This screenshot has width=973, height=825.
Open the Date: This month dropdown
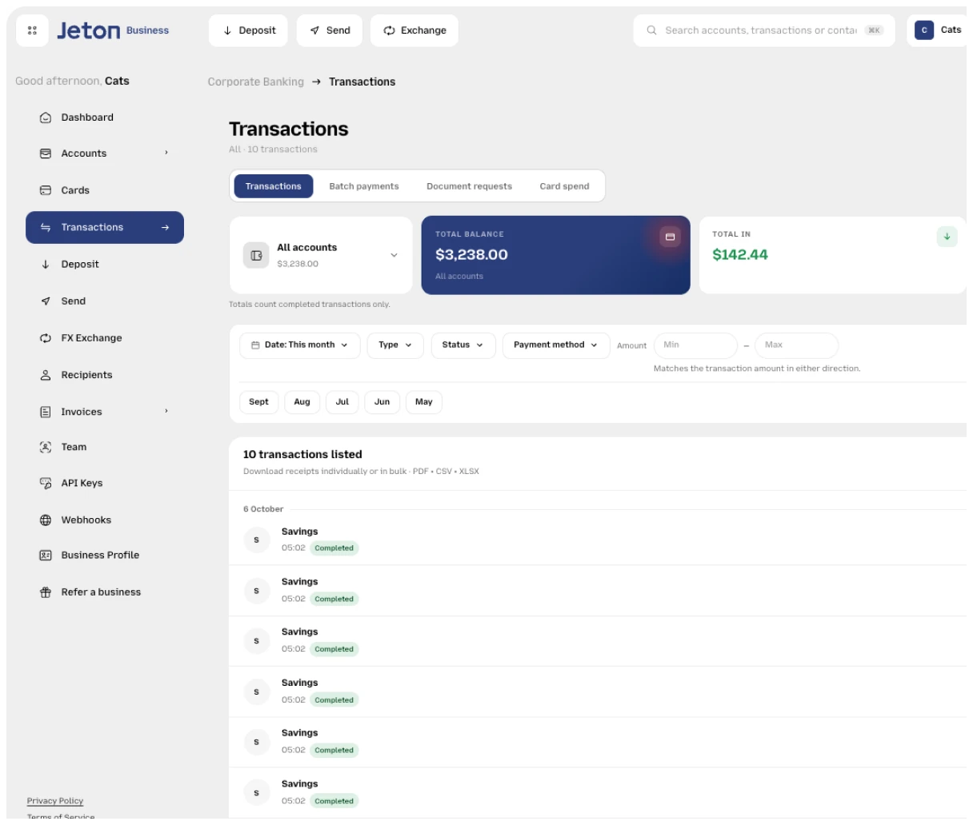[x=300, y=345]
